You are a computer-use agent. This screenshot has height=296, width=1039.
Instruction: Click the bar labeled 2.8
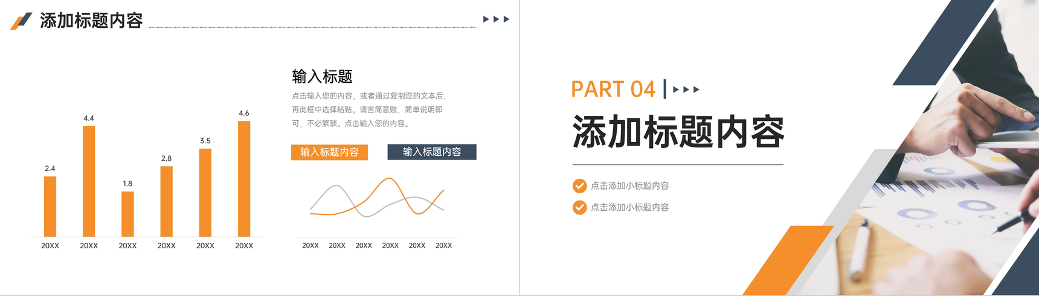click(166, 201)
